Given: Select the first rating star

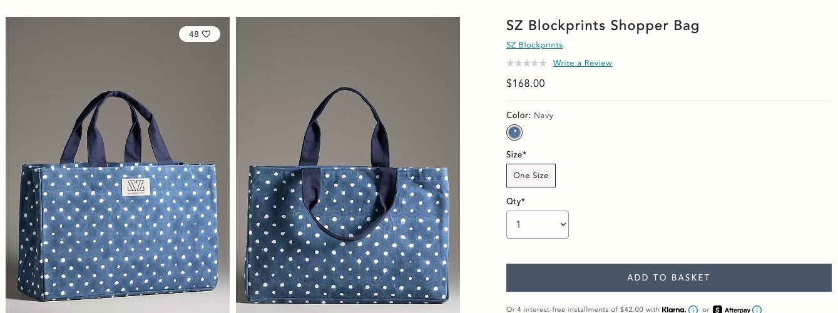Looking at the screenshot, I should pos(510,63).
